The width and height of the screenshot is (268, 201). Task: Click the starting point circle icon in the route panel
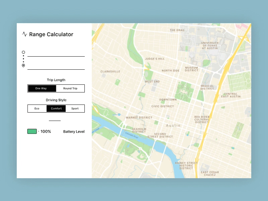tap(23, 52)
